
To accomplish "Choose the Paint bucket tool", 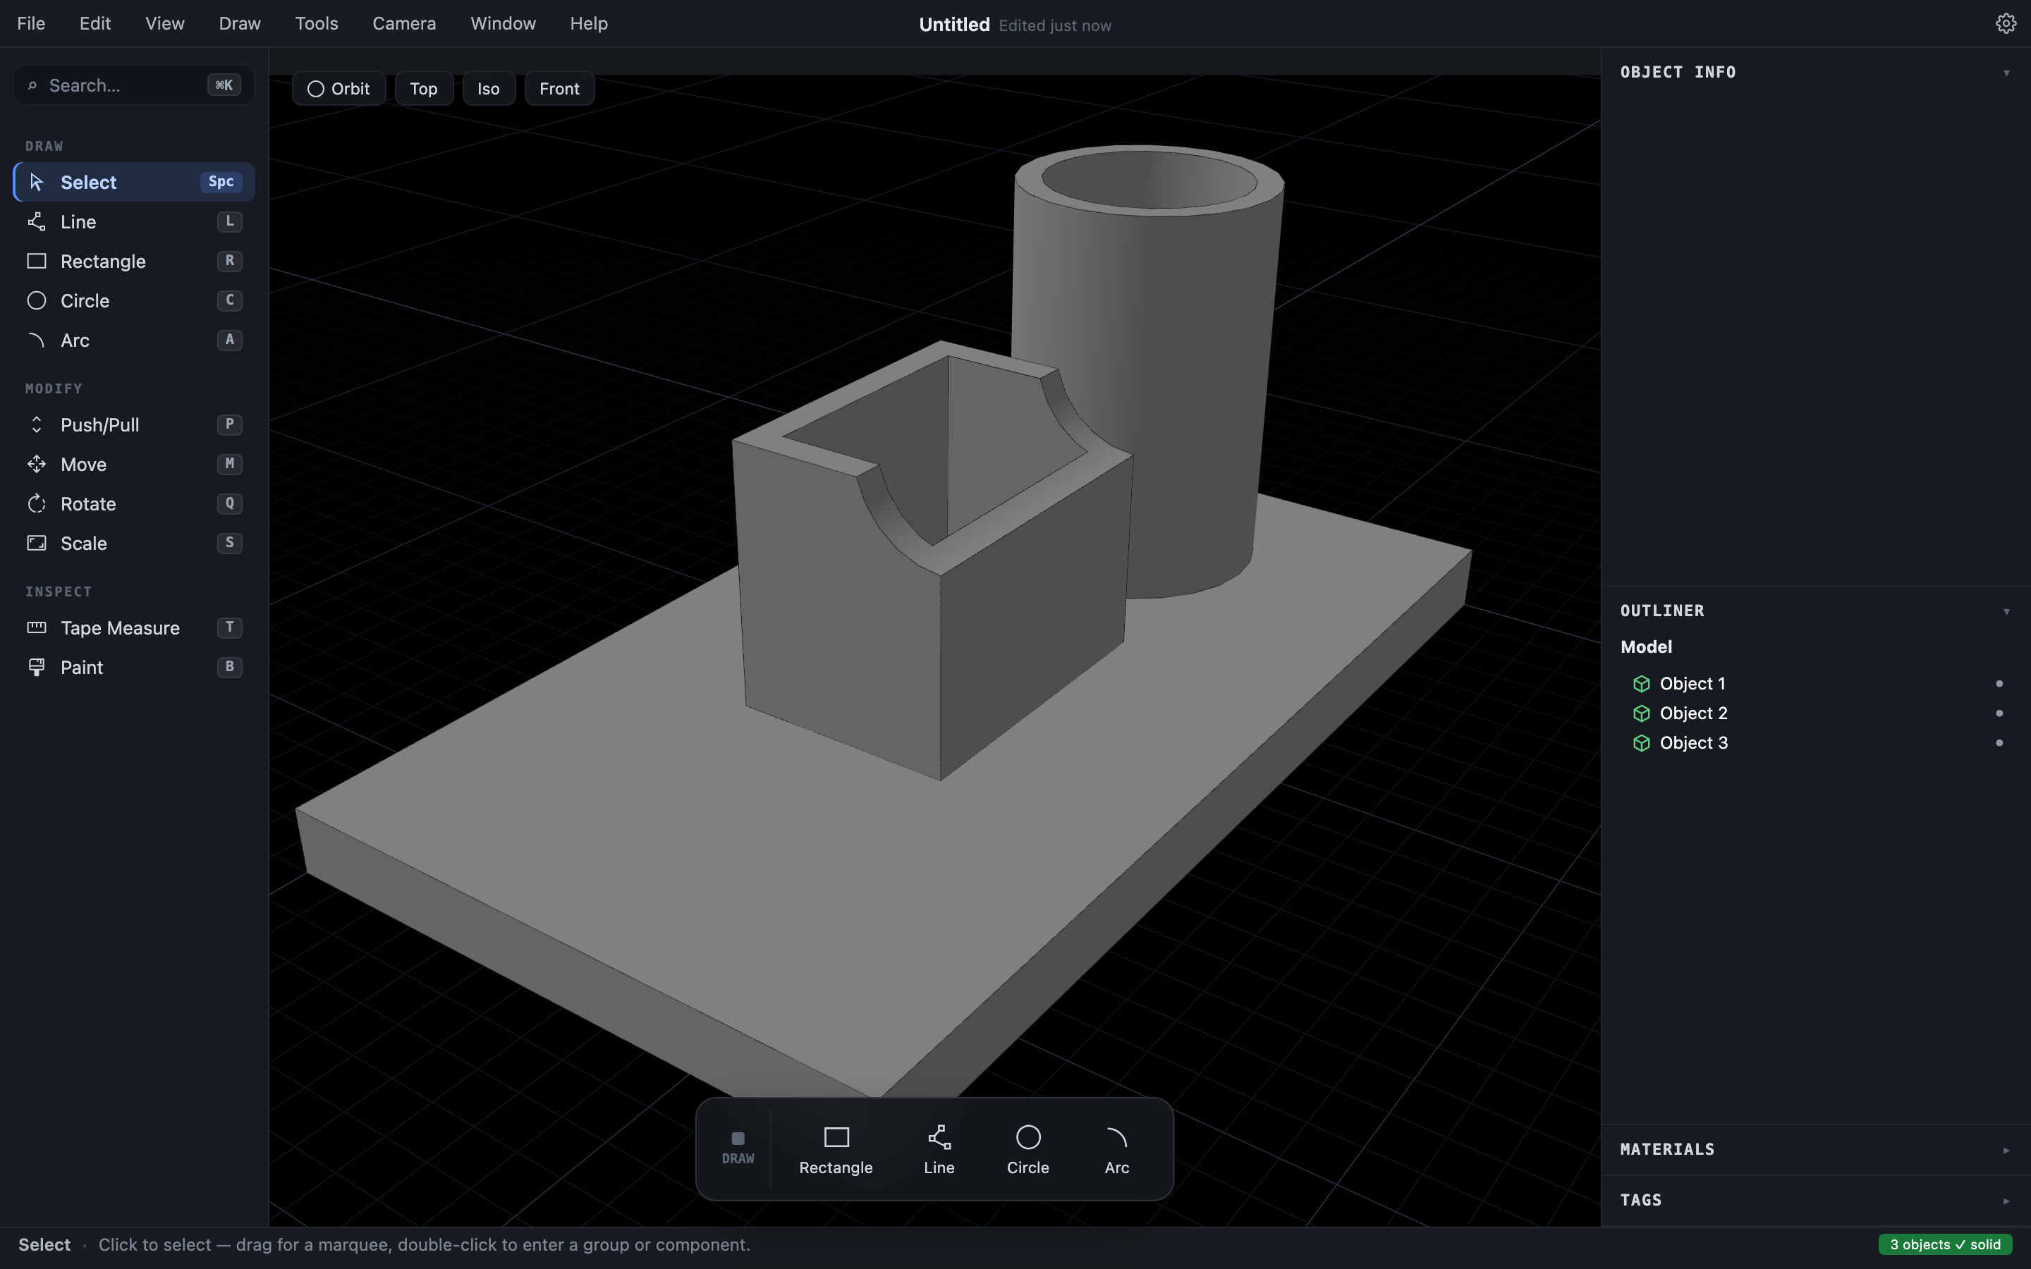I will point(134,667).
